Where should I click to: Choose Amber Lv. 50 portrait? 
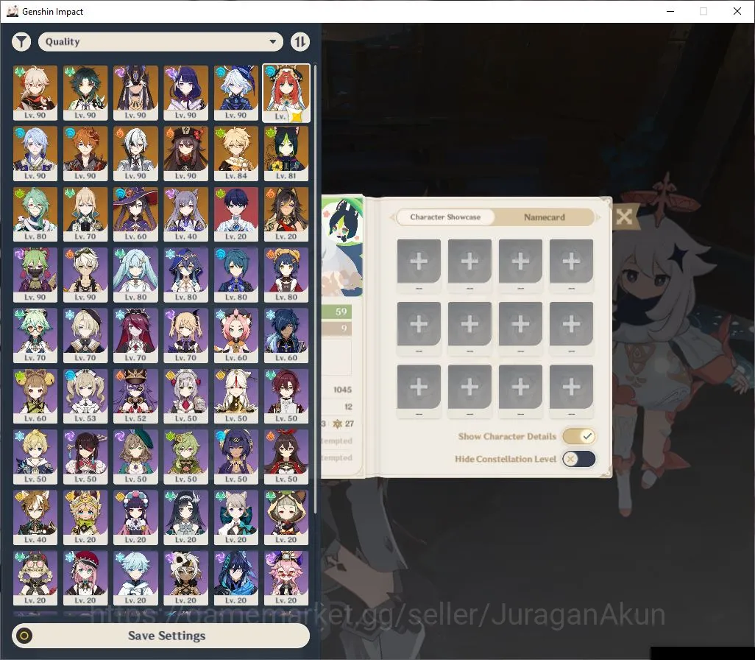tap(286, 457)
